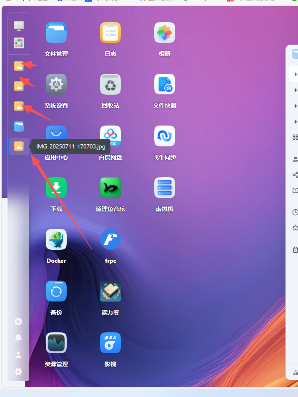Viewport: 298px width, 397px height.
Task: Launch the 相册 photo album app
Action: click(x=165, y=33)
